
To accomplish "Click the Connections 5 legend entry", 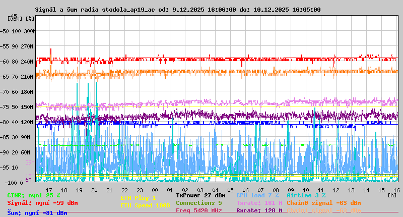I will click(199, 203).
